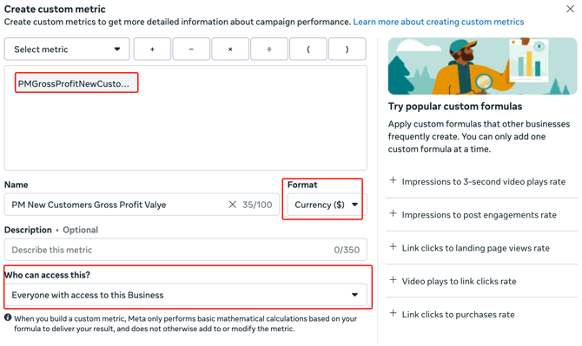Viewport: 582px width, 346px height.
Task: Insert the plus operator into formula
Action: coord(152,49)
